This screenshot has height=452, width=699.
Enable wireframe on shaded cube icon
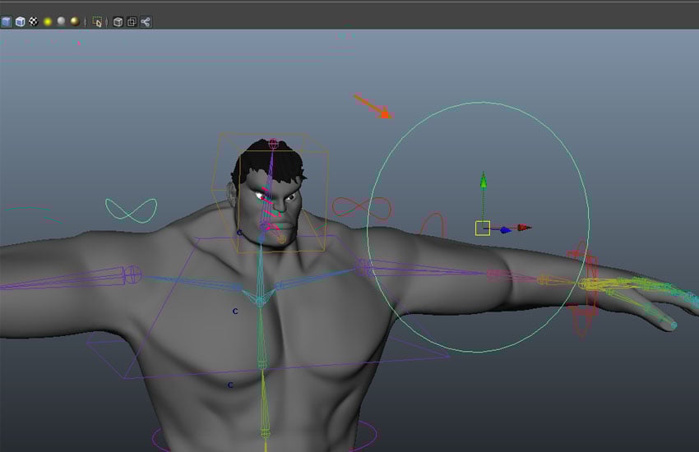click(20, 22)
